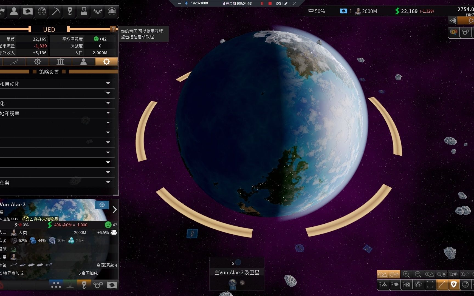Click the colonies count icon showing 1
The image size is (474, 296).
tap(343, 11)
